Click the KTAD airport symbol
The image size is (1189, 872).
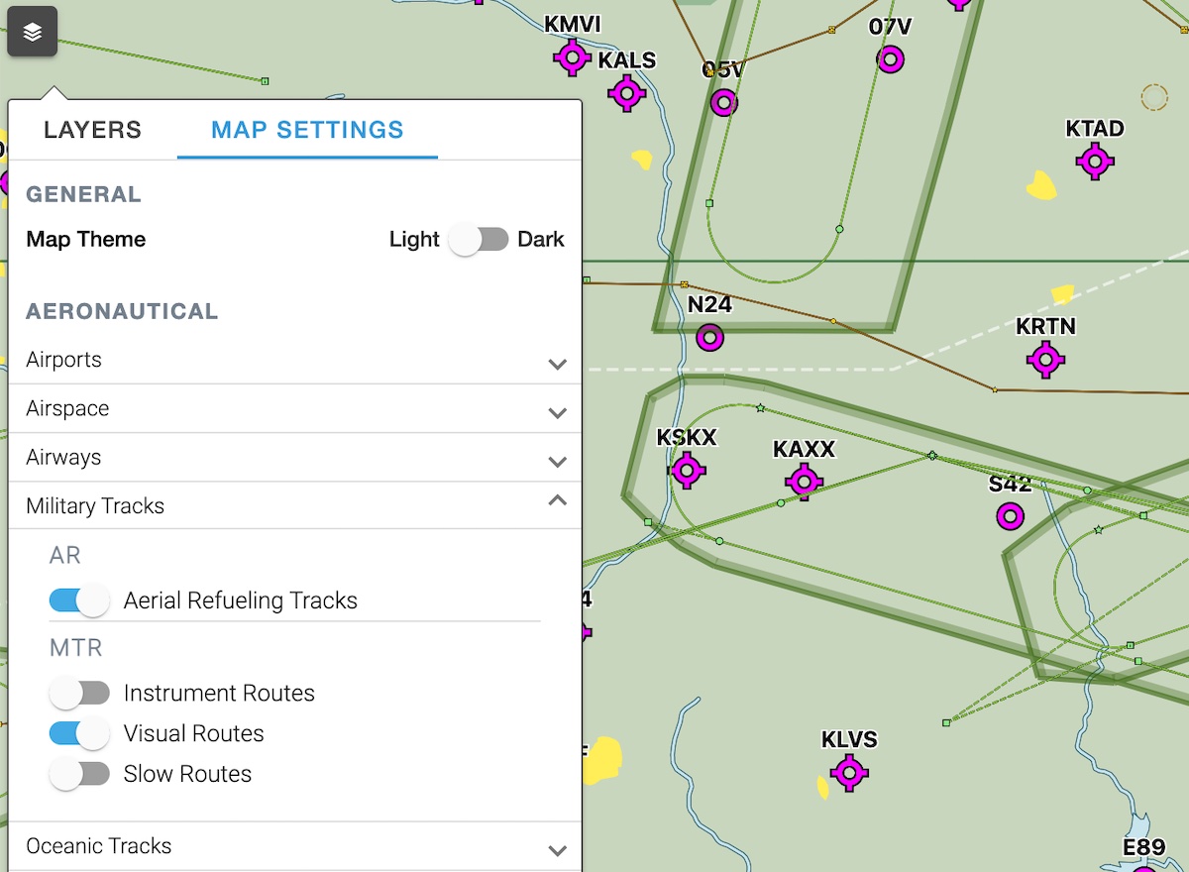click(x=1095, y=162)
